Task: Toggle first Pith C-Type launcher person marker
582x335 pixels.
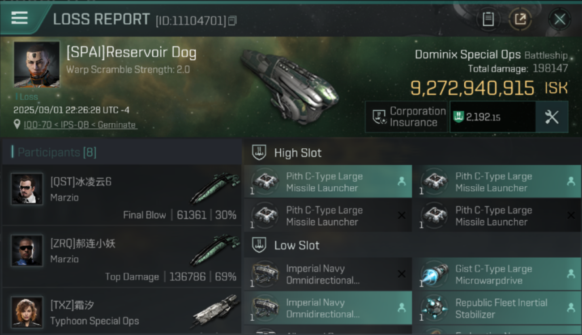Action: click(401, 181)
